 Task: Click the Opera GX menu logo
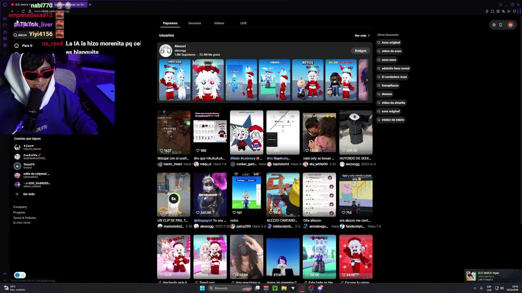point(5,4)
